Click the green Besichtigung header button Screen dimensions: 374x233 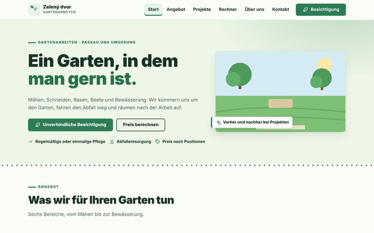pyautogui.click(x=321, y=10)
